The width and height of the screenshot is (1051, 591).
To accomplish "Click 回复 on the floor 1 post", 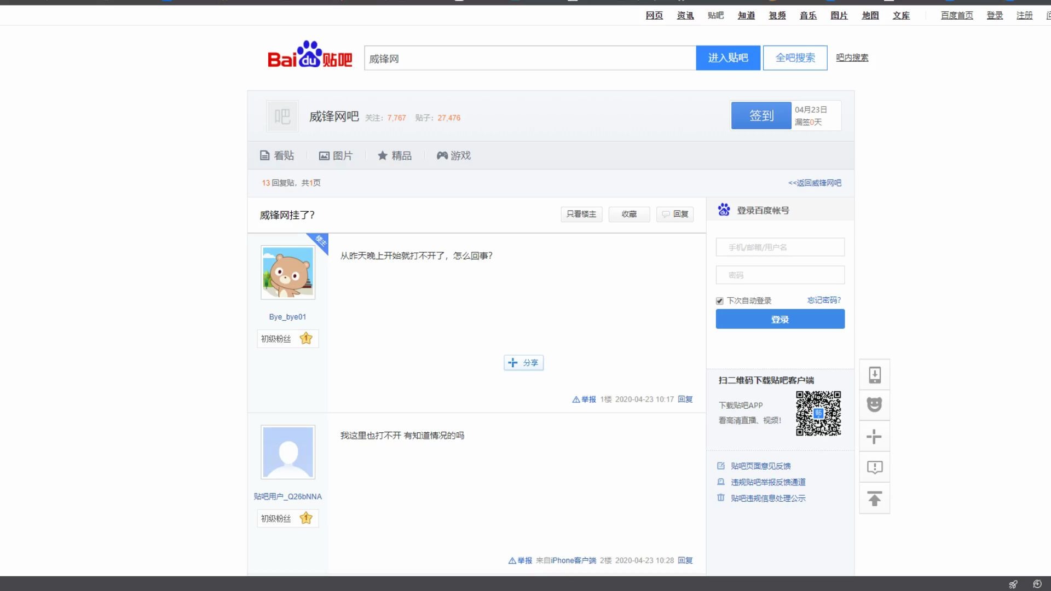I will (685, 399).
